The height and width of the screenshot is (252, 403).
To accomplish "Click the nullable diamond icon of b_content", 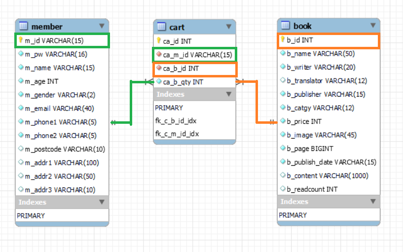I will (x=283, y=175).
